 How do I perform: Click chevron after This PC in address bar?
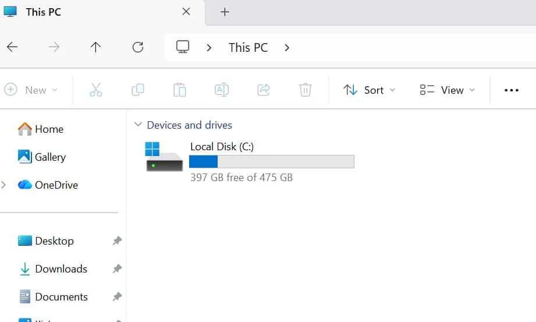tap(287, 48)
